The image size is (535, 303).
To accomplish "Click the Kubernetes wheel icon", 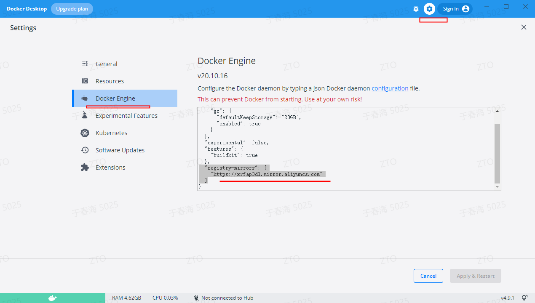I will [85, 133].
